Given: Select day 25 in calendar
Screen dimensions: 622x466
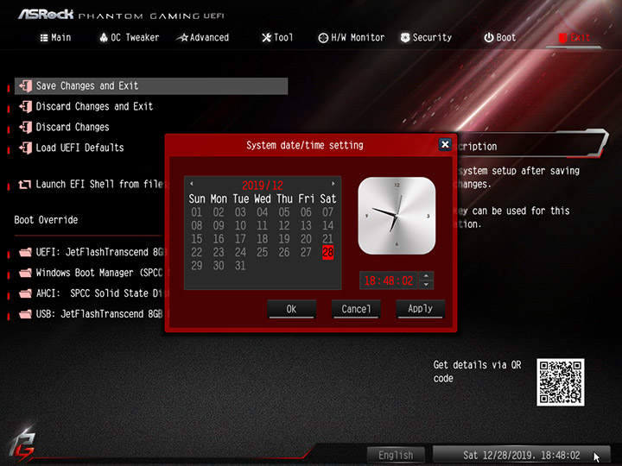Looking at the screenshot, I should (x=263, y=252).
